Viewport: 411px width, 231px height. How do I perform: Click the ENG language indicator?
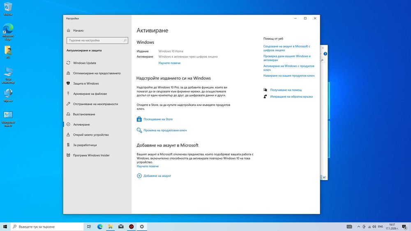(381, 226)
